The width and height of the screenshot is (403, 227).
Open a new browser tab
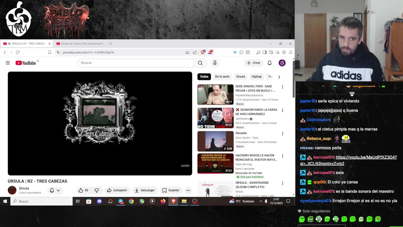click(x=111, y=44)
